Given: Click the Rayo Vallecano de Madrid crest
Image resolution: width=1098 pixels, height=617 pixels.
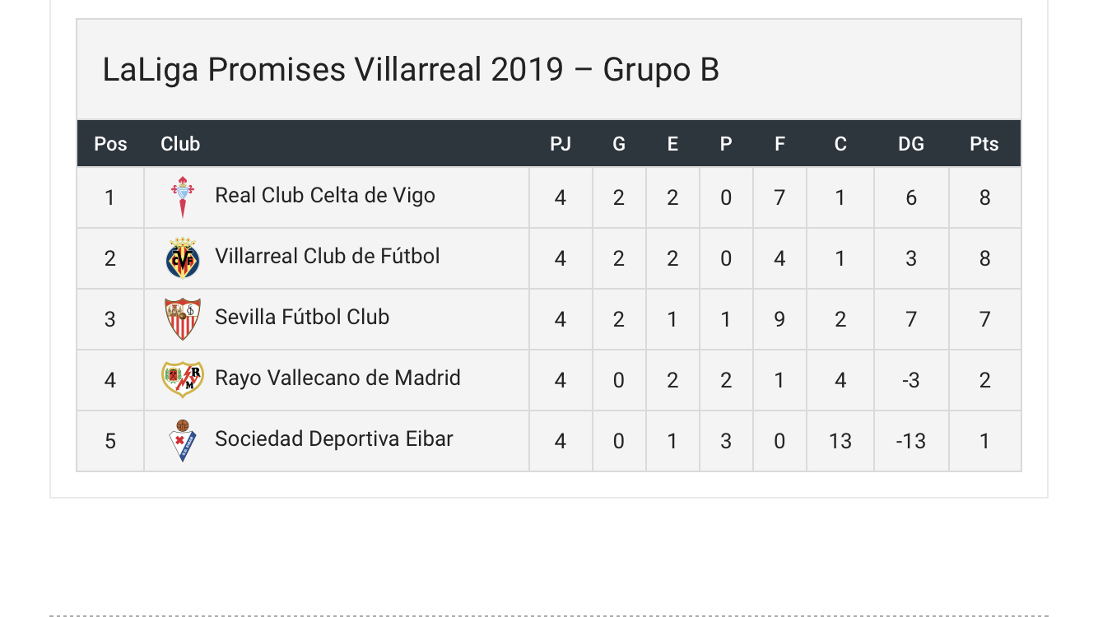Looking at the screenshot, I should (x=183, y=379).
